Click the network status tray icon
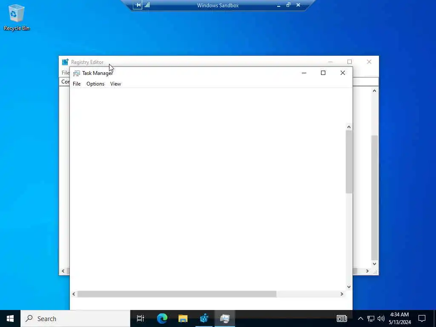This screenshot has width=436, height=327. [x=371, y=318]
